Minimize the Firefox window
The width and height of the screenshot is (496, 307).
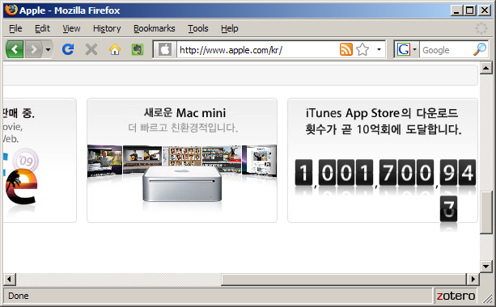tap(456, 11)
